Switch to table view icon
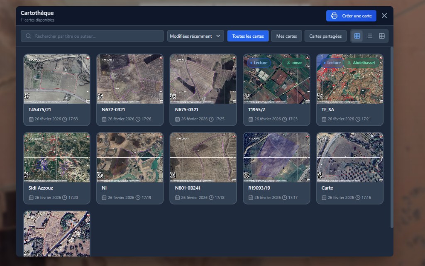This screenshot has height=266, width=425. tap(382, 36)
